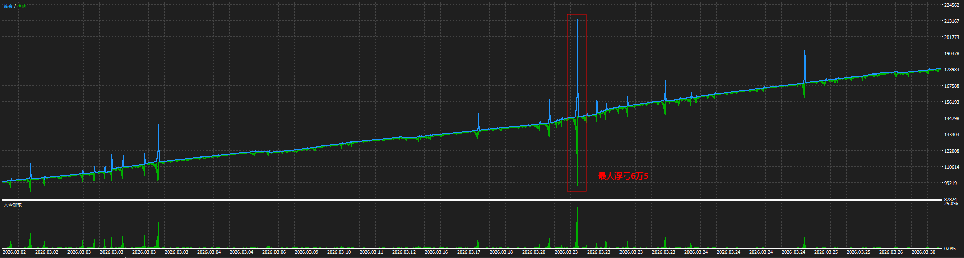This screenshot has width=964, height=258.
Task: Click the green 净值 equity legend label
Action: [x=22, y=6]
